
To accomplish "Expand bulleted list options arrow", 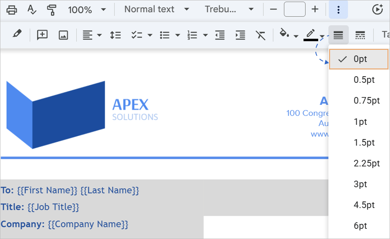I will pos(177,35).
